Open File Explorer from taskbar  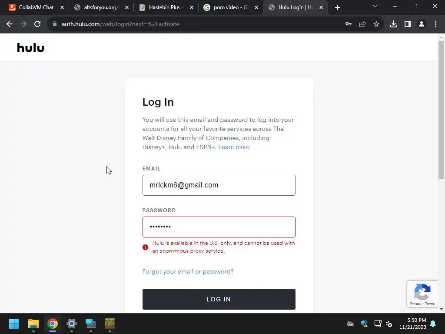[x=33, y=324]
